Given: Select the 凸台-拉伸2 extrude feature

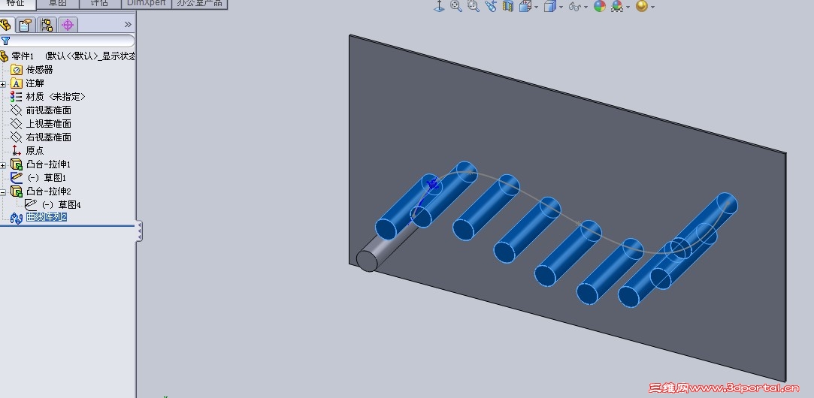Looking at the screenshot, I should [x=48, y=191].
